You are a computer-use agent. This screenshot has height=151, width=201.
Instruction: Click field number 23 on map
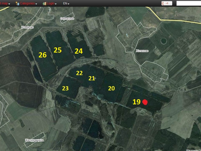(65, 88)
